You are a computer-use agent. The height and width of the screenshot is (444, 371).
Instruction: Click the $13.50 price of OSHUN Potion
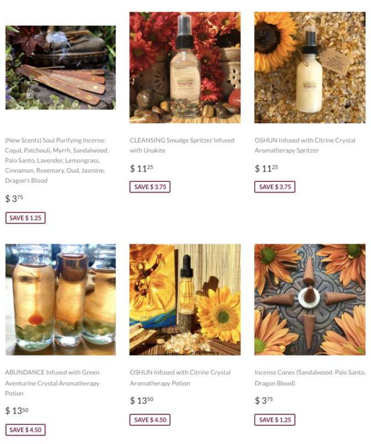point(141,400)
